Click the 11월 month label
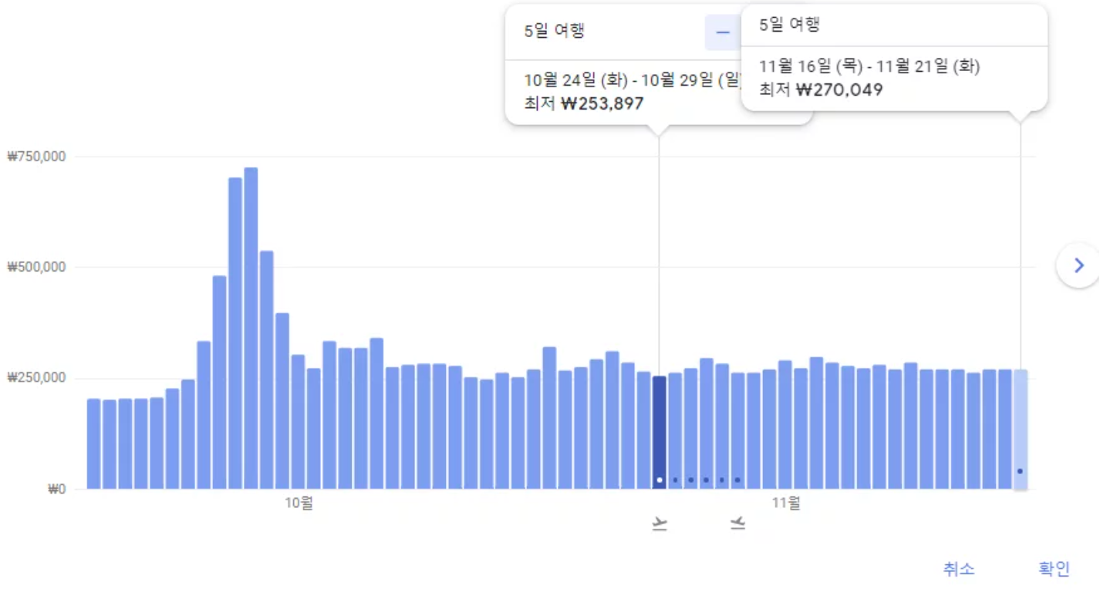 tap(786, 503)
